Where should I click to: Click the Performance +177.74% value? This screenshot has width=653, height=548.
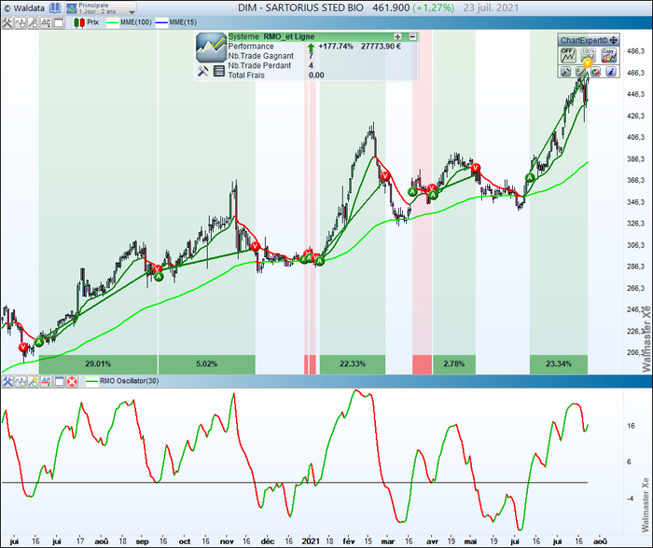click(x=336, y=47)
